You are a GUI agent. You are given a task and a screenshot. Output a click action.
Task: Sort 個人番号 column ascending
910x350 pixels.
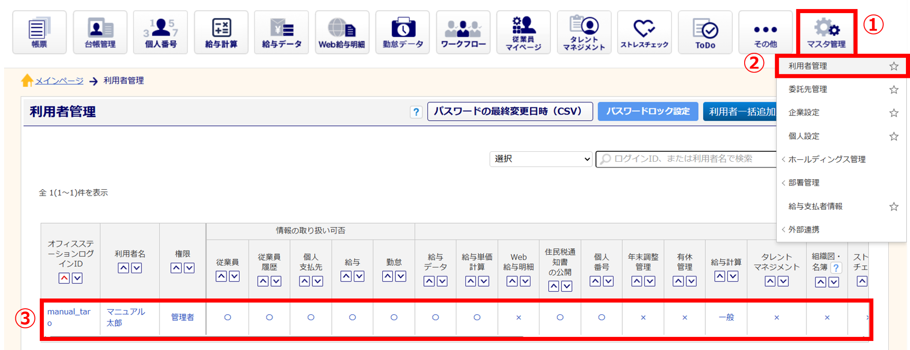coord(595,281)
